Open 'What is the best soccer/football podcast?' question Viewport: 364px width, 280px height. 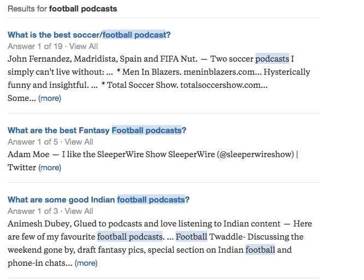pos(89,35)
